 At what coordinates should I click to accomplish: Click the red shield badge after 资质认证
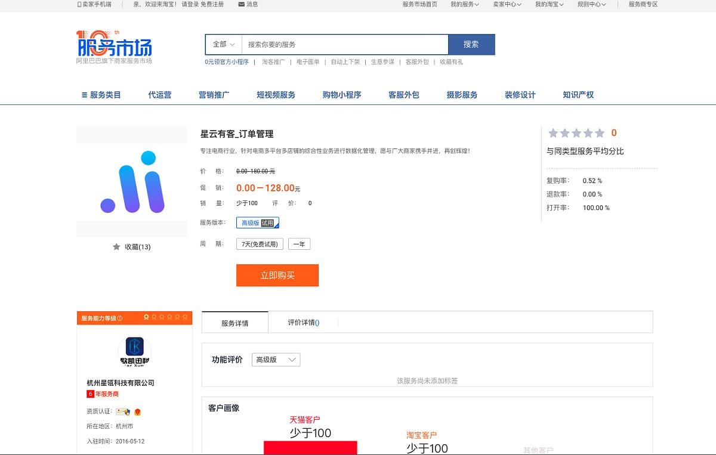pyautogui.click(x=137, y=411)
